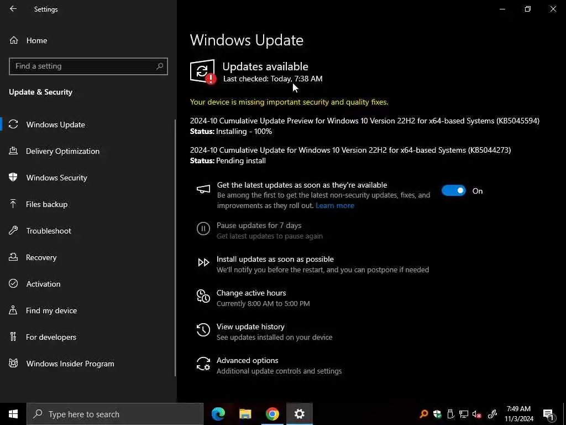The height and width of the screenshot is (425, 566).
Task: Click the back arrow in Settings
Action: (x=13, y=9)
